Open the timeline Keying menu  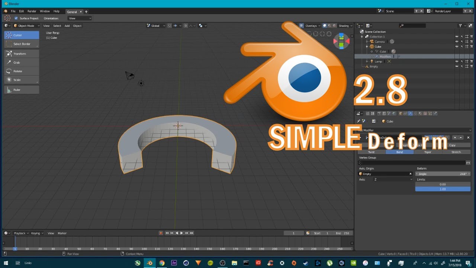pos(37,233)
